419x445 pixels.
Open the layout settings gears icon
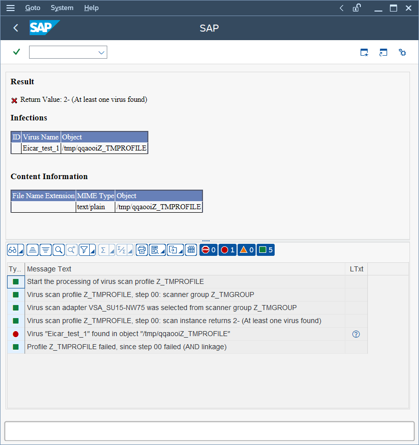coord(402,52)
